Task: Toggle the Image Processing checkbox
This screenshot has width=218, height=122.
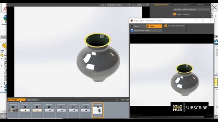Action: click(174, 14)
